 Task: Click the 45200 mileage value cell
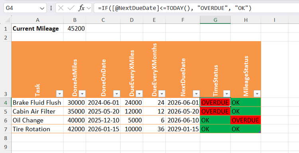tap(75, 29)
